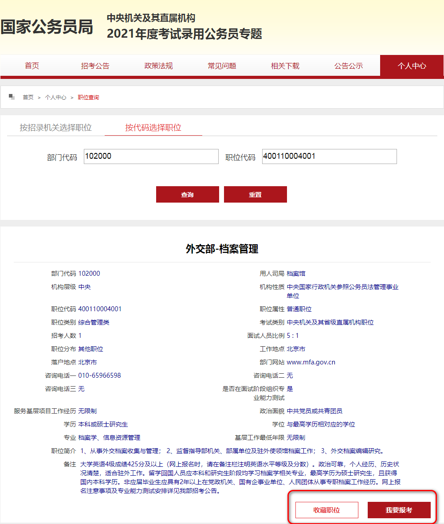
Task: Switch to 按招录机关选择职位 tab
Action: (x=55, y=128)
